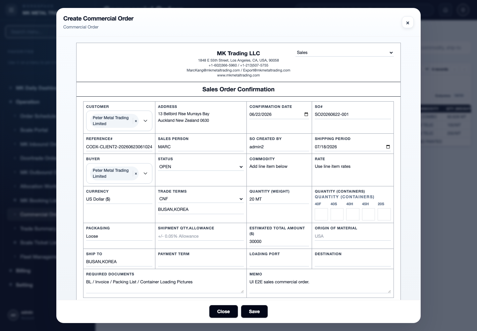
Task: Click the Sales Order Confirmation title
Action: (x=238, y=89)
